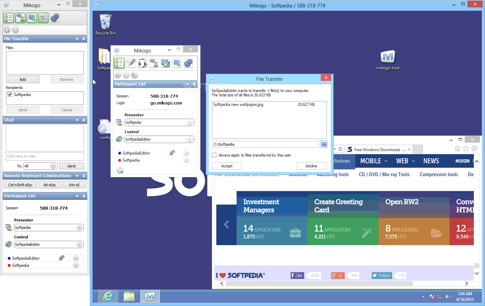This screenshot has width=485, height=306.
Task: Click the lock session round button
Action: tap(134, 75)
